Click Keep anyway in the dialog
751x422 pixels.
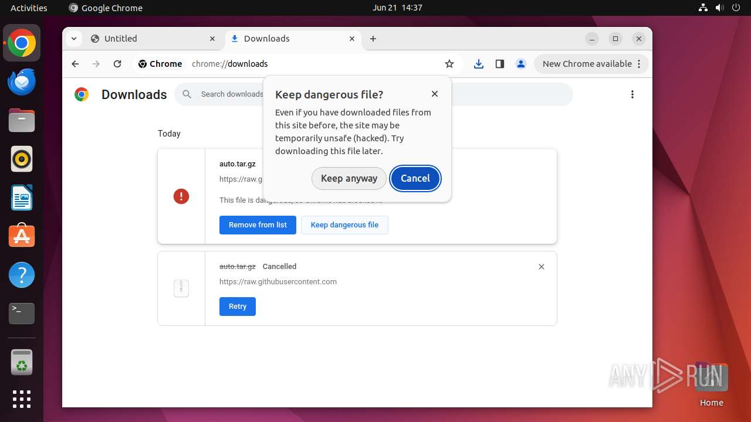[349, 178]
